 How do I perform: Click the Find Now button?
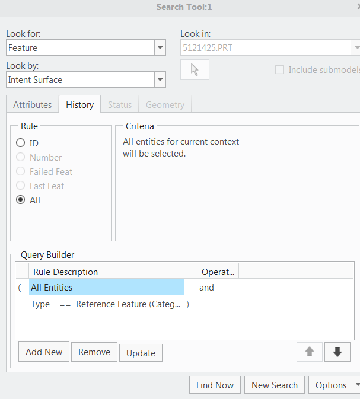click(x=215, y=385)
